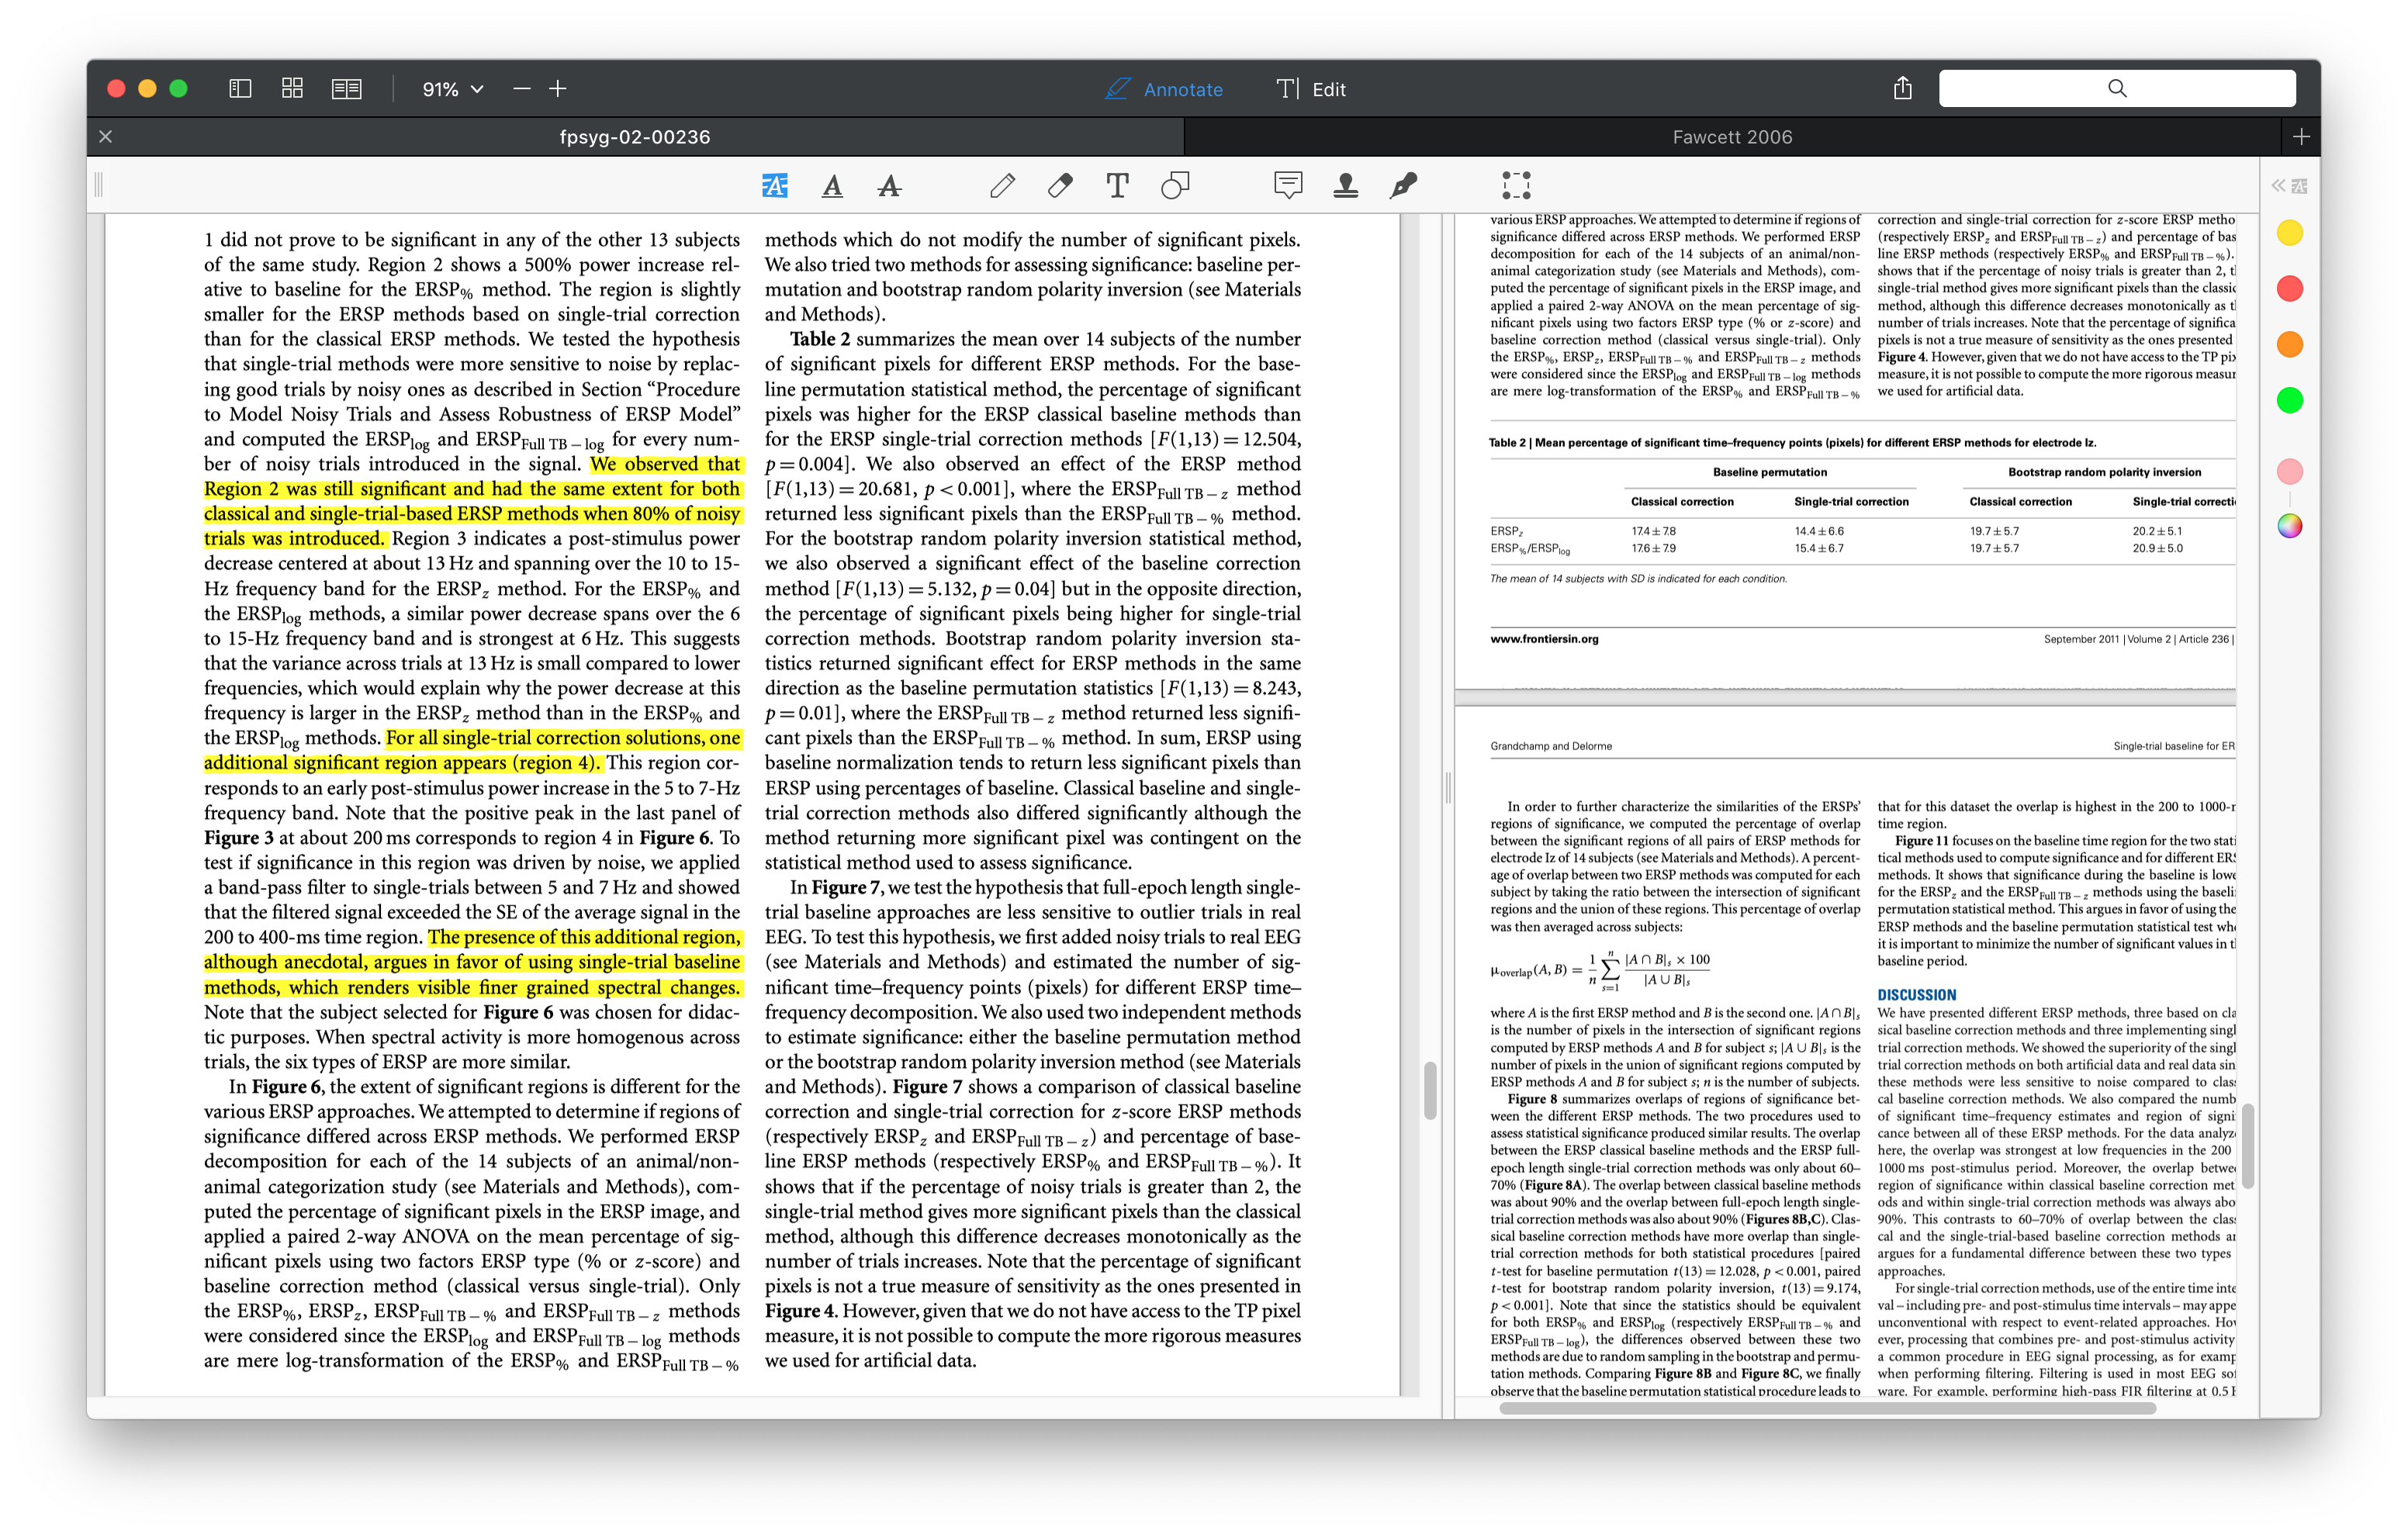Viewport: 2408px width, 1534px height.
Task: Zoom out with the minus button
Action: coord(521,89)
